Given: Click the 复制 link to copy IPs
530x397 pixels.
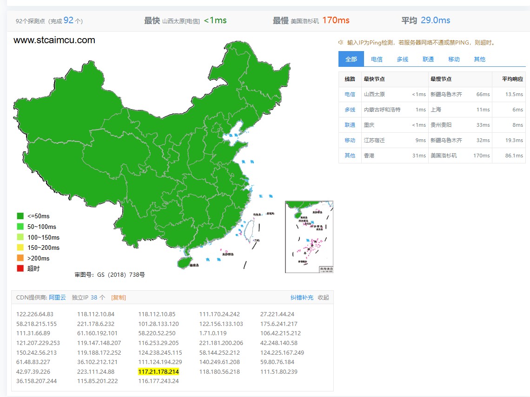Looking at the screenshot, I should pyautogui.click(x=118, y=298).
